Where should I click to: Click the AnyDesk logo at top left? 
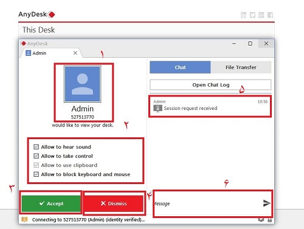(x=36, y=15)
